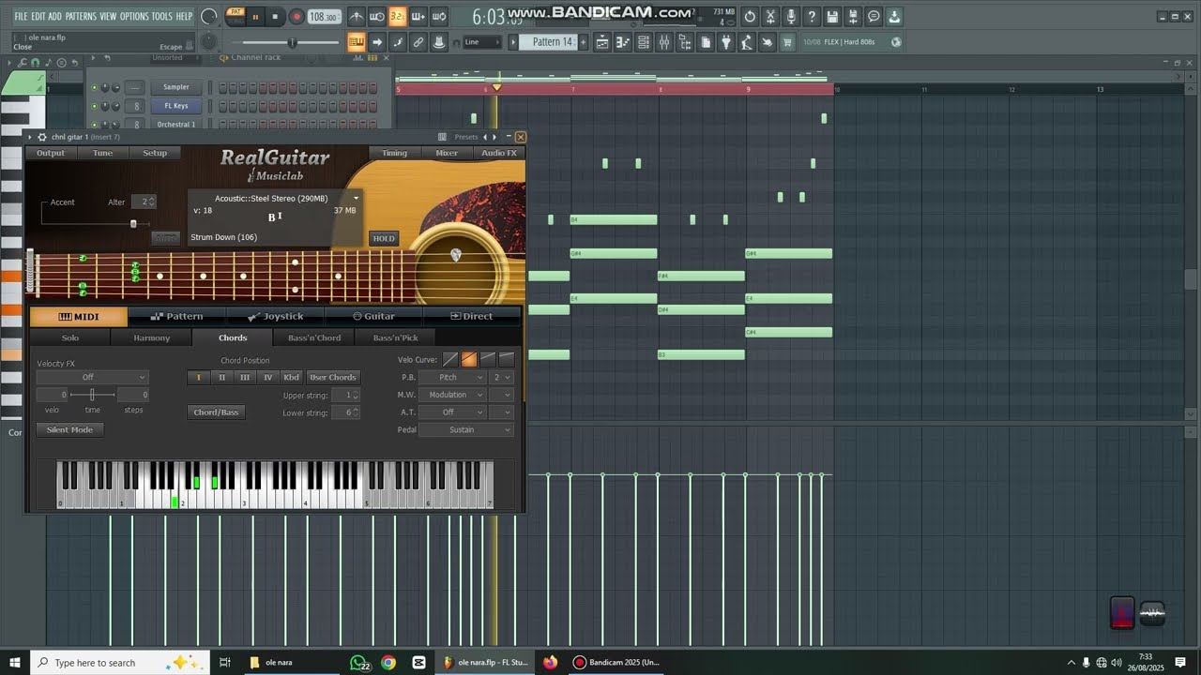Click the undo history icon

click(x=750, y=17)
